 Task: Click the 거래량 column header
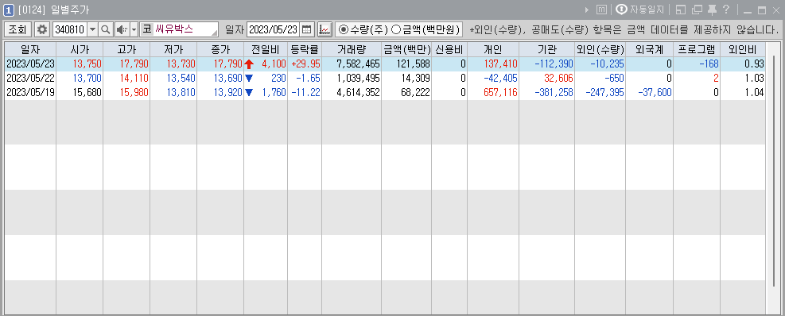(x=352, y=49)
